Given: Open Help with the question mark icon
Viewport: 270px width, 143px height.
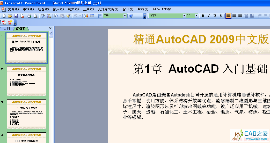Looking at the screenshot, I should point(131,16).
